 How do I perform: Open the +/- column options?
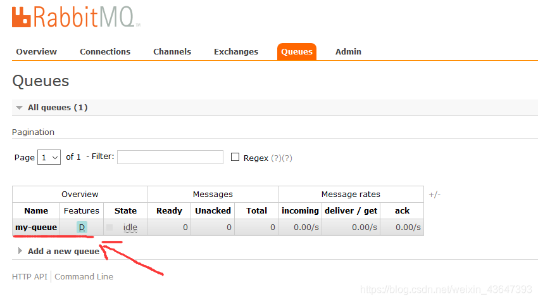pos(434,195)
